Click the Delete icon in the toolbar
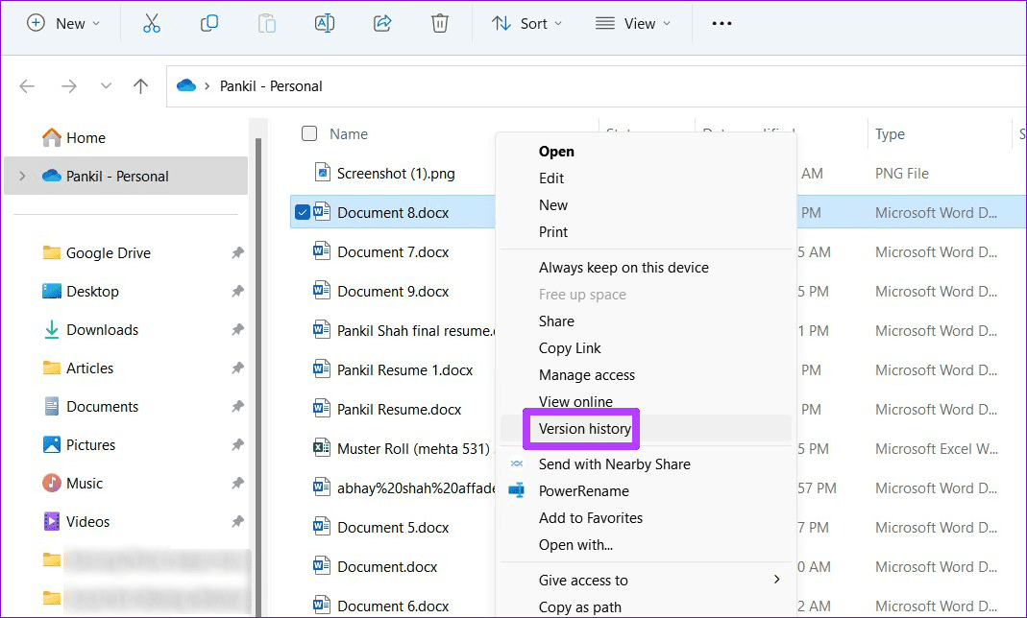This screenshot has height=618, width=1027. tap(439, 22)
